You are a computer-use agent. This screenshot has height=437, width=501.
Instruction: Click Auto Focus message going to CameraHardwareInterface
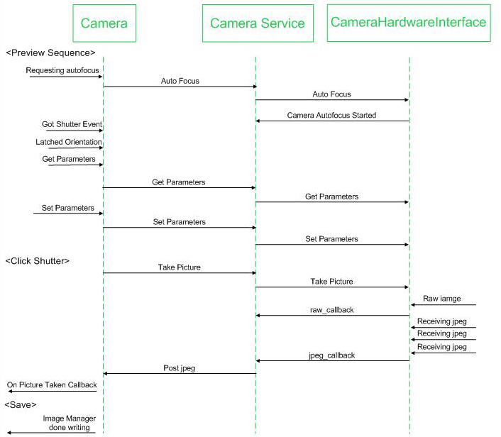click(331, 94)
